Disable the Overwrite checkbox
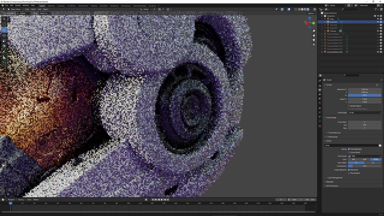The height and width of the screenshot is (216, 384). point(349,170)
